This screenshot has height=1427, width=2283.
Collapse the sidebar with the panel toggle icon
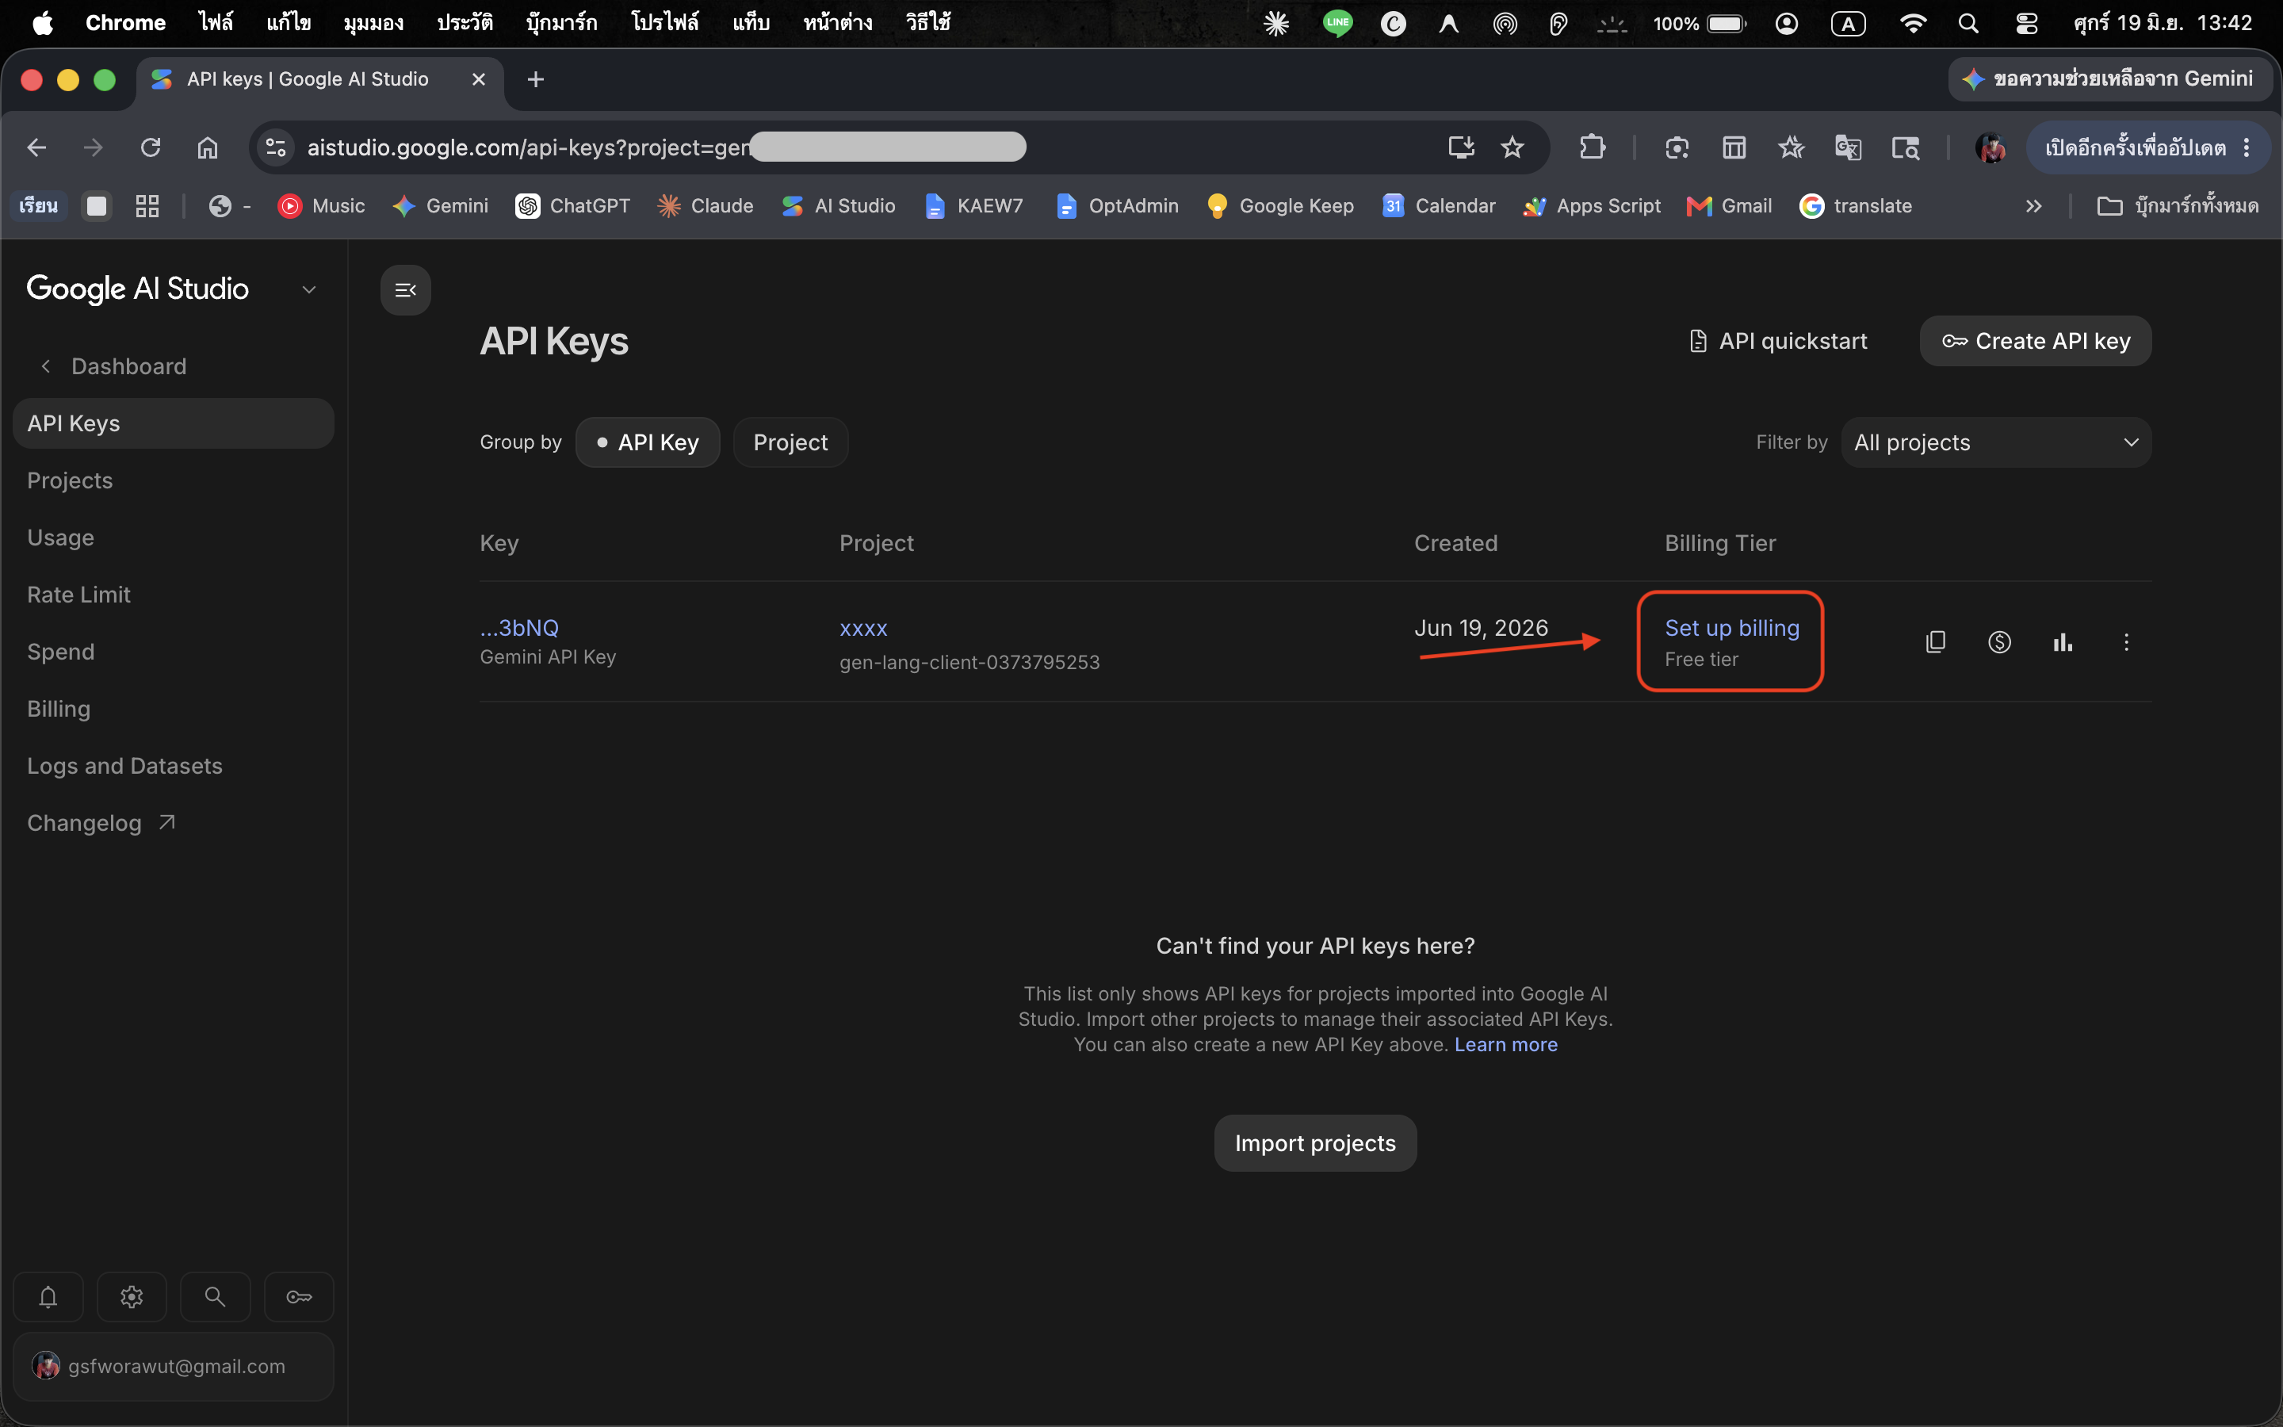406,289
